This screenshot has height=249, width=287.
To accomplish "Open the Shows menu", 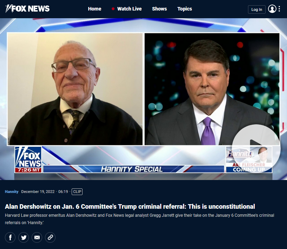I will (x=159, y=9).
